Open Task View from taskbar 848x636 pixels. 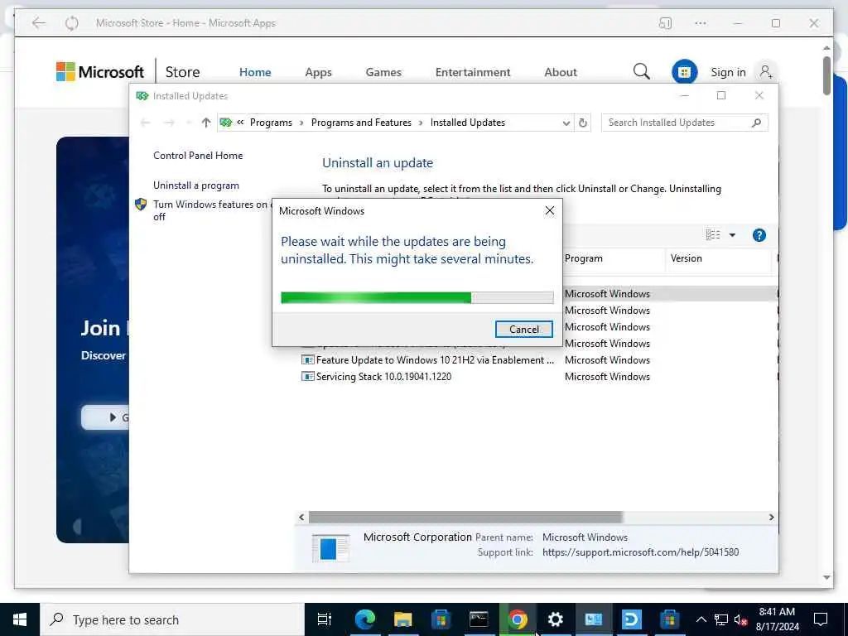point(324,619)
